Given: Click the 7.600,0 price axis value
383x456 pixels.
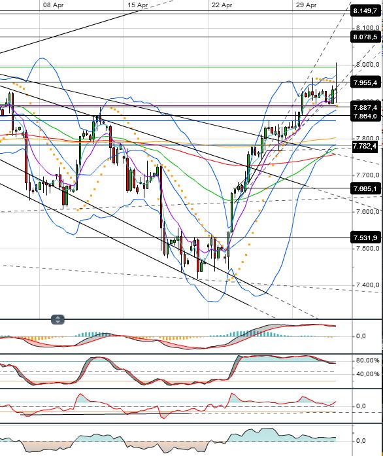Looking at the screenshot, I should click(368, 212).
